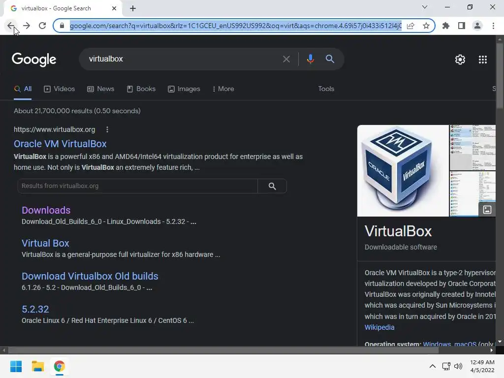
Task: Click the horizontal scrollbar at bottom
Action: coord(223,350)
